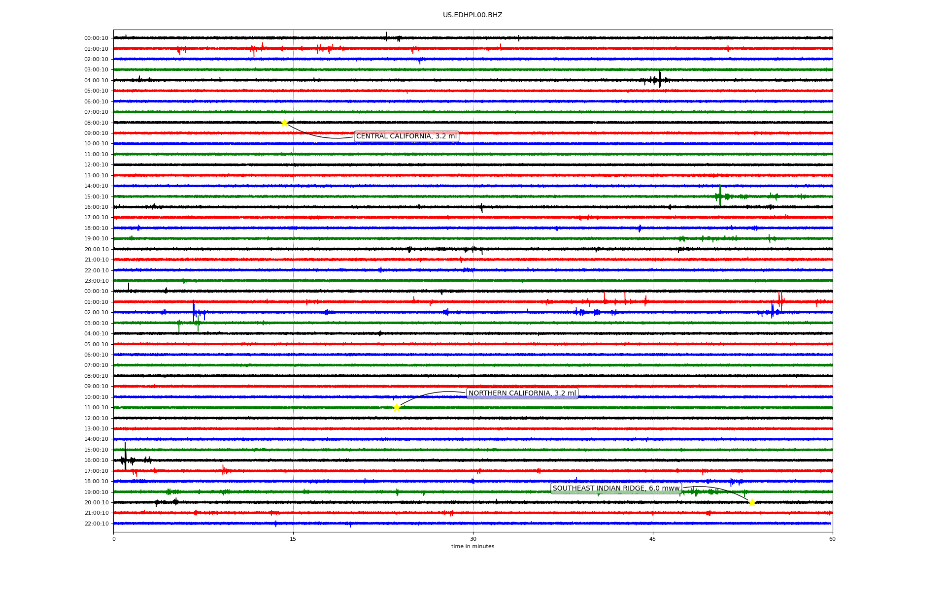Click the second 11:00:10 row label
Image resolution: width=946 pixels, height=591 pixels.
[x=96, y=408]
